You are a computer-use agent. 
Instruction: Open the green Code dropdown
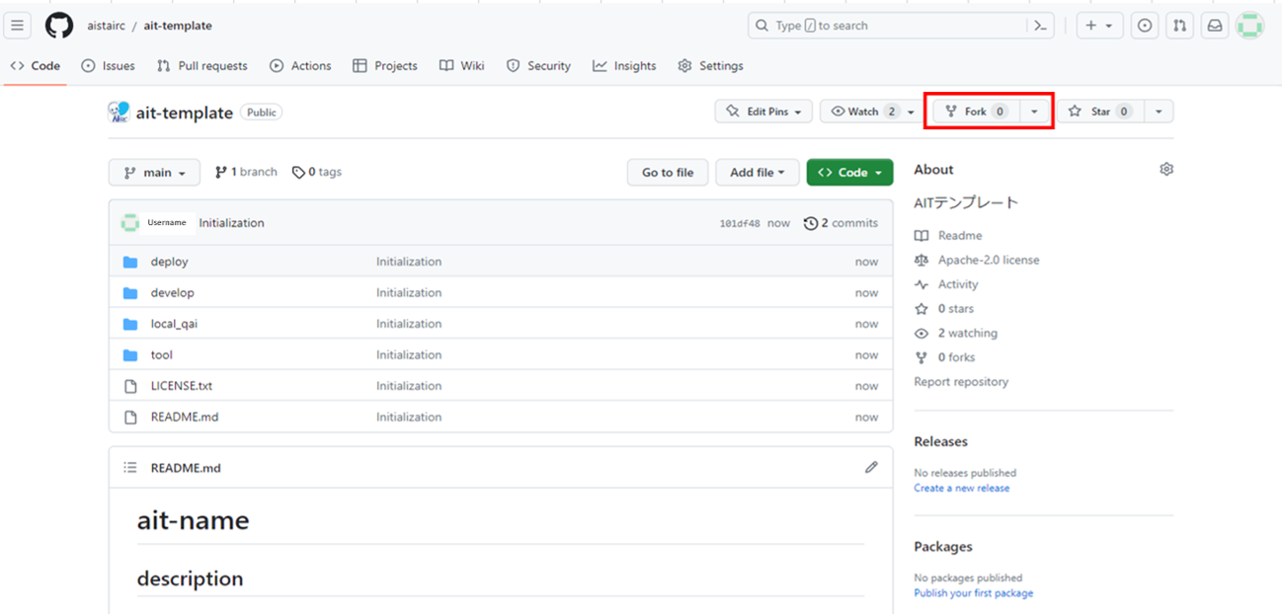[849, 173]
